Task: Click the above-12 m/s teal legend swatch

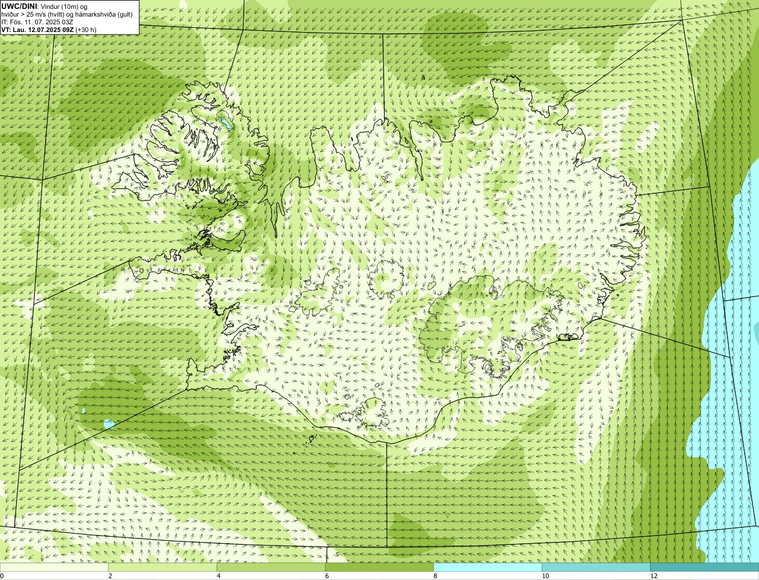Action: (704, 567)
